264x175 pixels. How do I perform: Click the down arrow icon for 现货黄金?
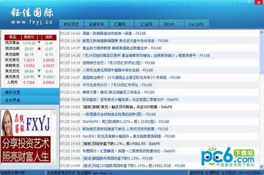pos(39,43)
